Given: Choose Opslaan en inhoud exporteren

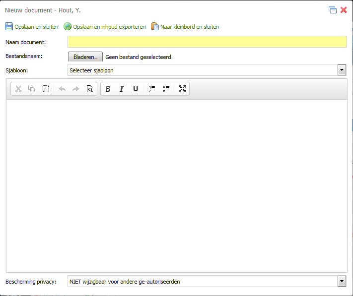Looking at the screenshot, I should pos(105,27).
